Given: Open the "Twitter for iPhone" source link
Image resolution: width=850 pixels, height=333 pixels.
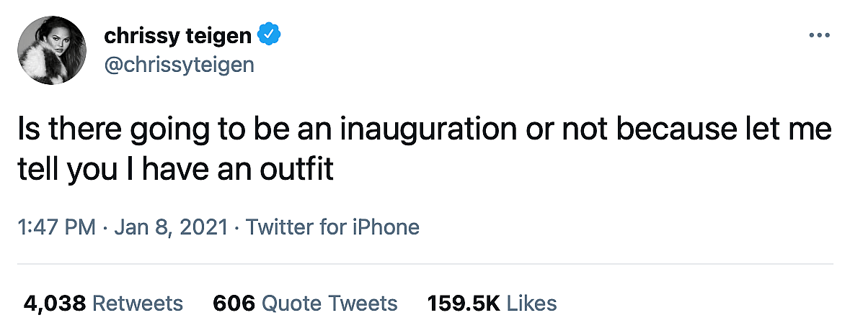Looking at the screenshot, I should point(332,227).
